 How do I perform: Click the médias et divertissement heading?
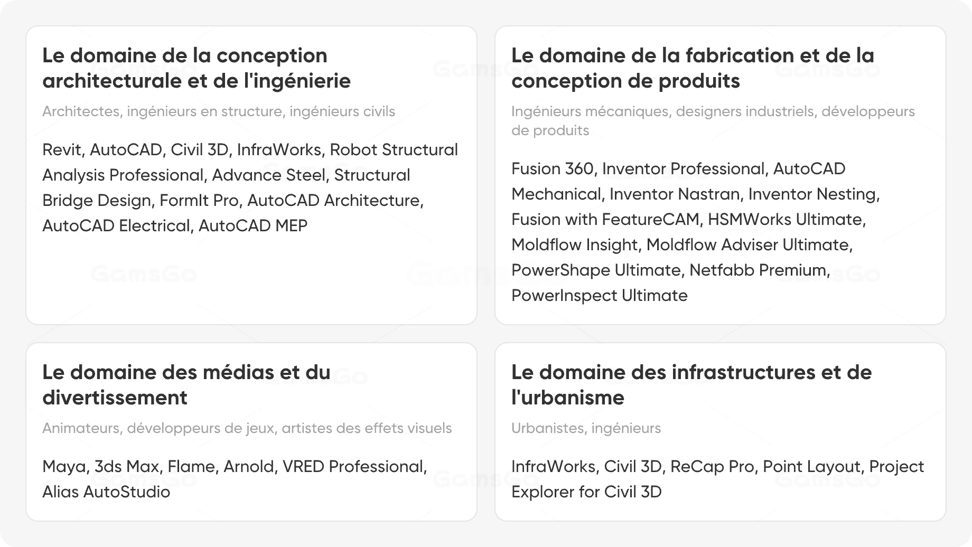186,385
